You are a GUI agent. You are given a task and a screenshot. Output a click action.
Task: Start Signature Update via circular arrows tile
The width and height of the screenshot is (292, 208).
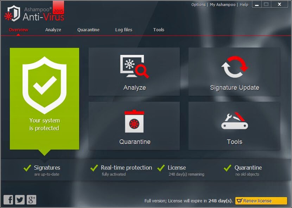click(x=234, y=71)
